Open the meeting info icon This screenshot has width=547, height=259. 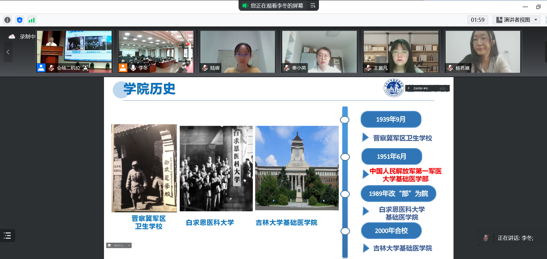7,20
